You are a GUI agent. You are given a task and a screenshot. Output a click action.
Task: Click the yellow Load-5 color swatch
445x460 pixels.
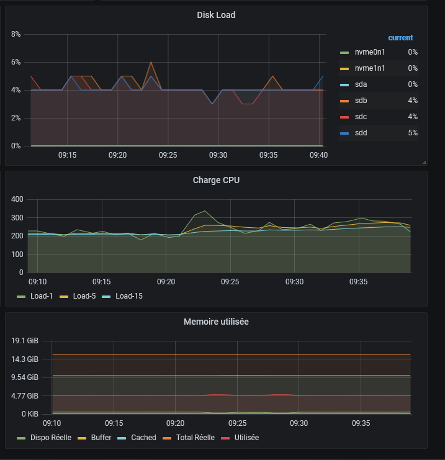64,297
